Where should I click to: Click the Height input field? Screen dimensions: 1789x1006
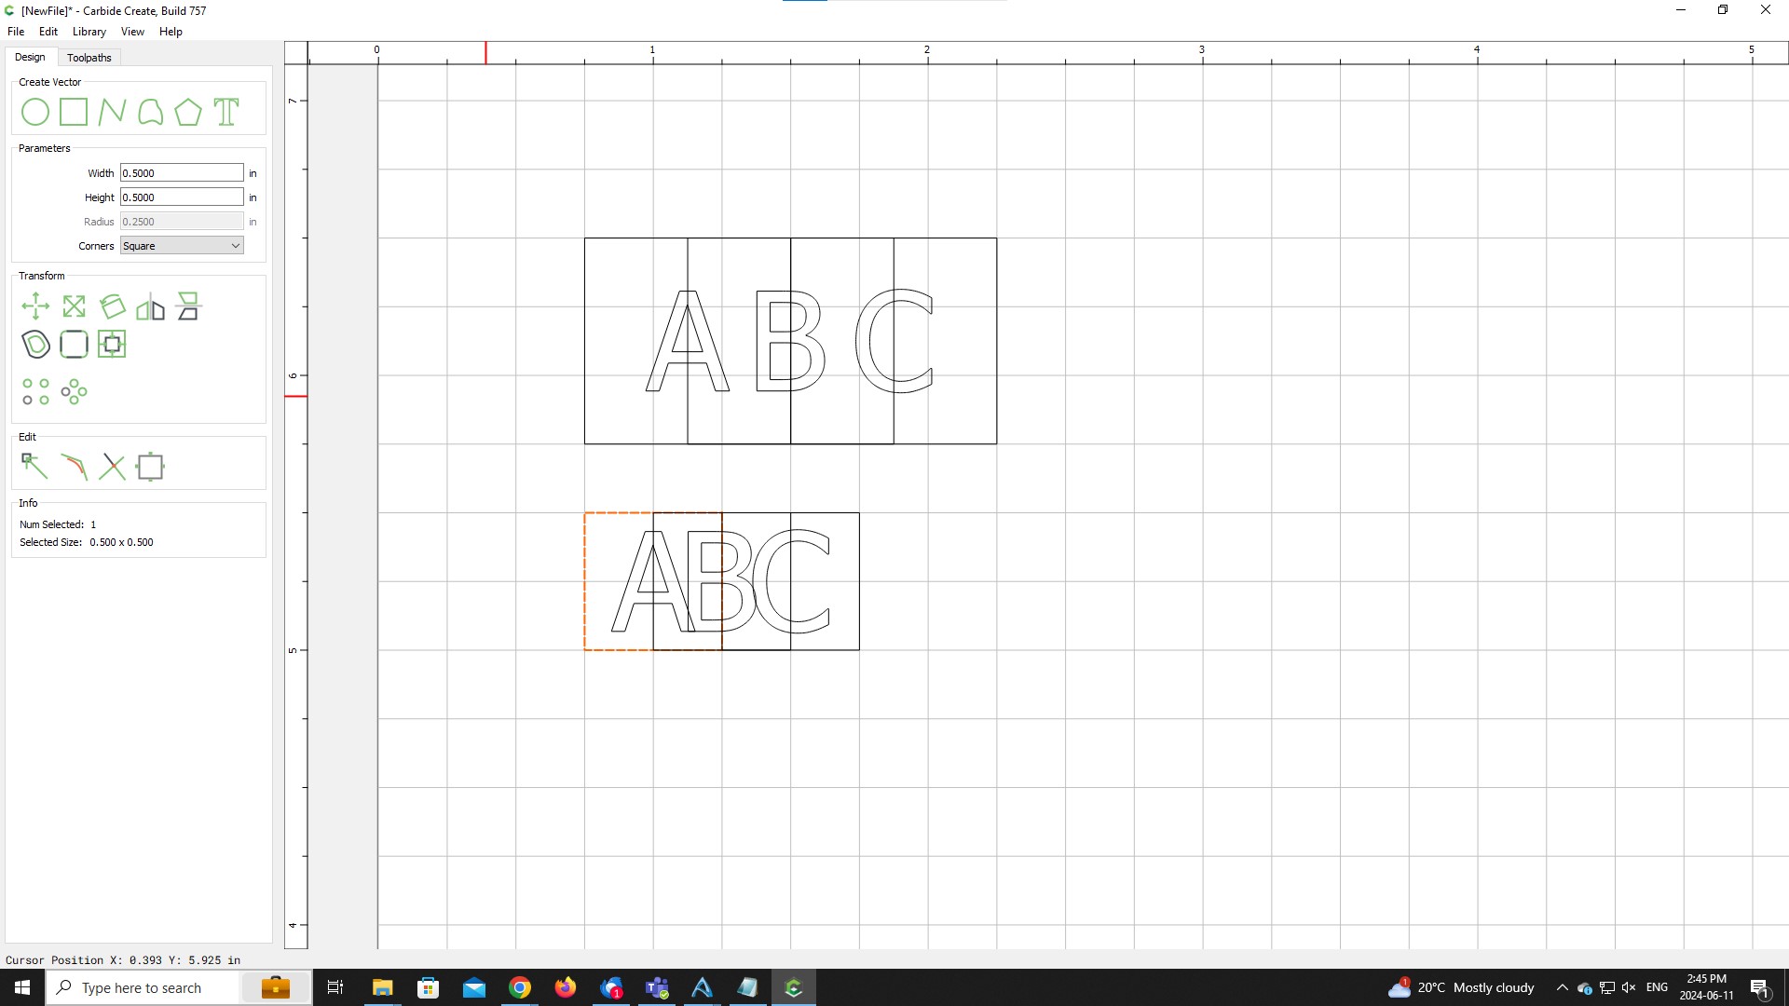coord(182,197)
